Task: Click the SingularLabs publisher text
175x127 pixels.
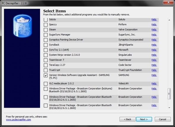Action: click(125, 55)
